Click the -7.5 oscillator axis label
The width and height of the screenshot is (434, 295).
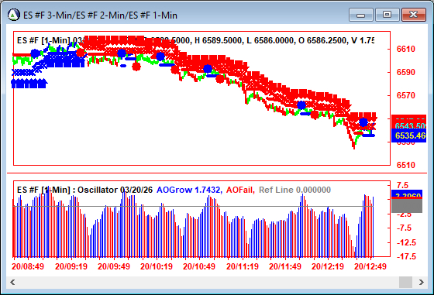(404, 228)
